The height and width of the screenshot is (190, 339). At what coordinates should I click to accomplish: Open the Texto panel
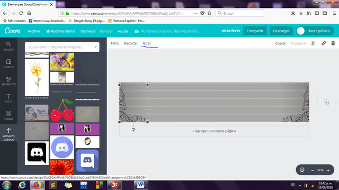(8, 98)
